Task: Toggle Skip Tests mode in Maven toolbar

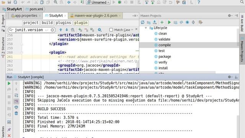Action: [187, 22]
